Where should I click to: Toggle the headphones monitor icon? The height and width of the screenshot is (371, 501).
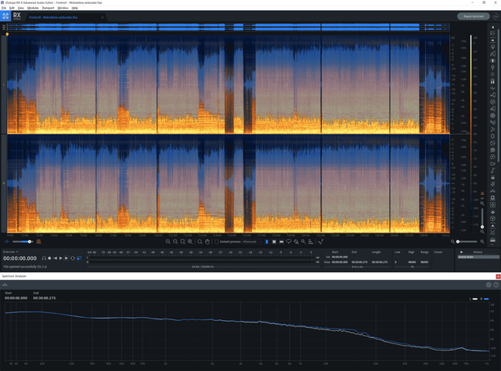click(x=44, y=258)
